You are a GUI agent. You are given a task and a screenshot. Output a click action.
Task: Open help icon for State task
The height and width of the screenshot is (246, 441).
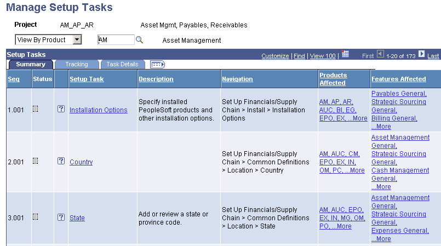point(61,218)
